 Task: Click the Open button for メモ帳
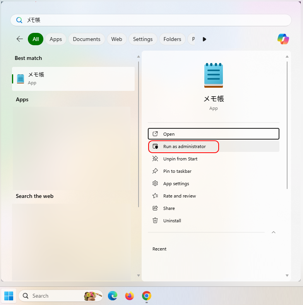(x=213, y=134)
